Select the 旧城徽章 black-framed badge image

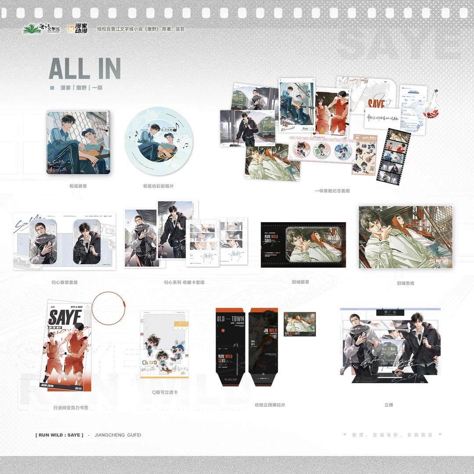[303, 244]
